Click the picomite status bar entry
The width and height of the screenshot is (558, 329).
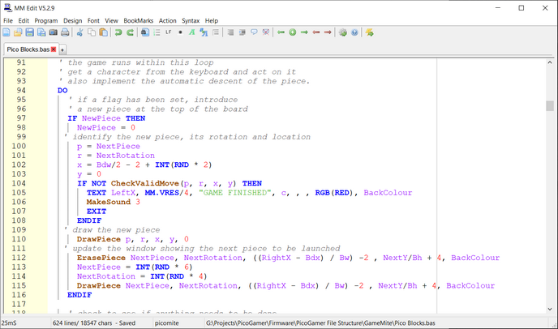tap(166, 323)
